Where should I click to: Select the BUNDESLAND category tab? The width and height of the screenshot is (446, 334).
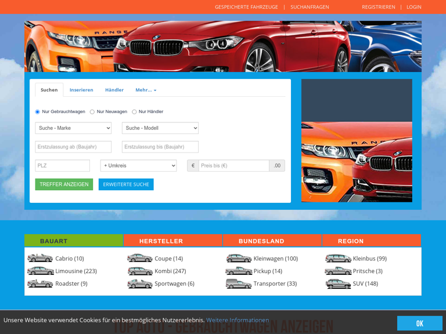[272, 241]
